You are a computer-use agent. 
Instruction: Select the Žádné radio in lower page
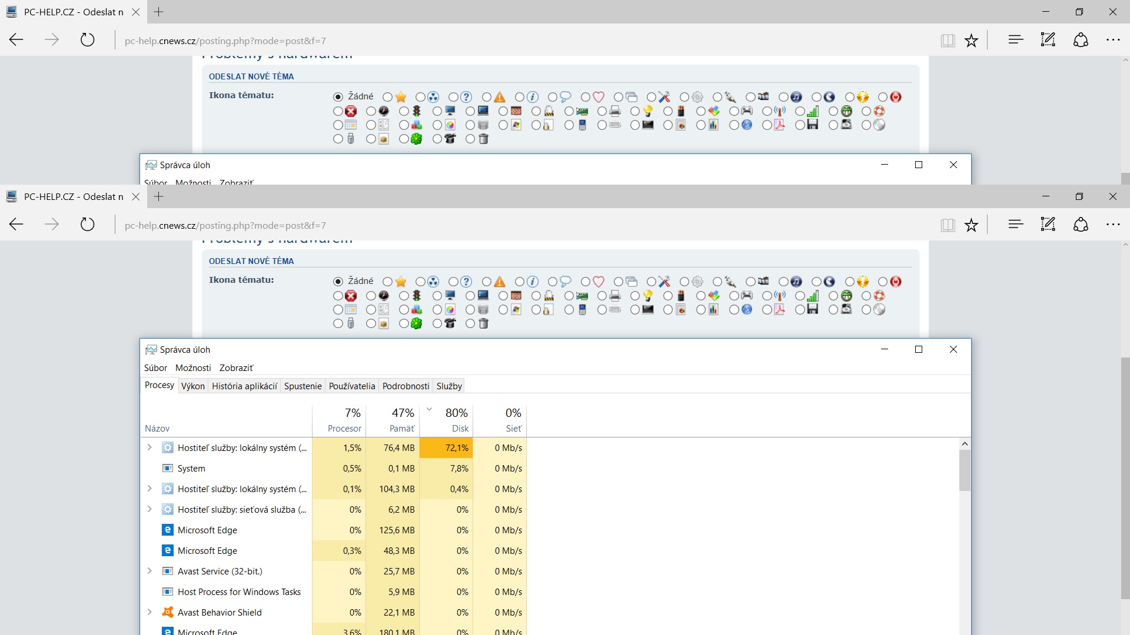point(338,282)
